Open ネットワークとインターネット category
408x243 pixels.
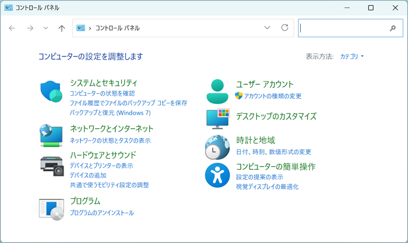pyautogui.click(x=112, y=129)
